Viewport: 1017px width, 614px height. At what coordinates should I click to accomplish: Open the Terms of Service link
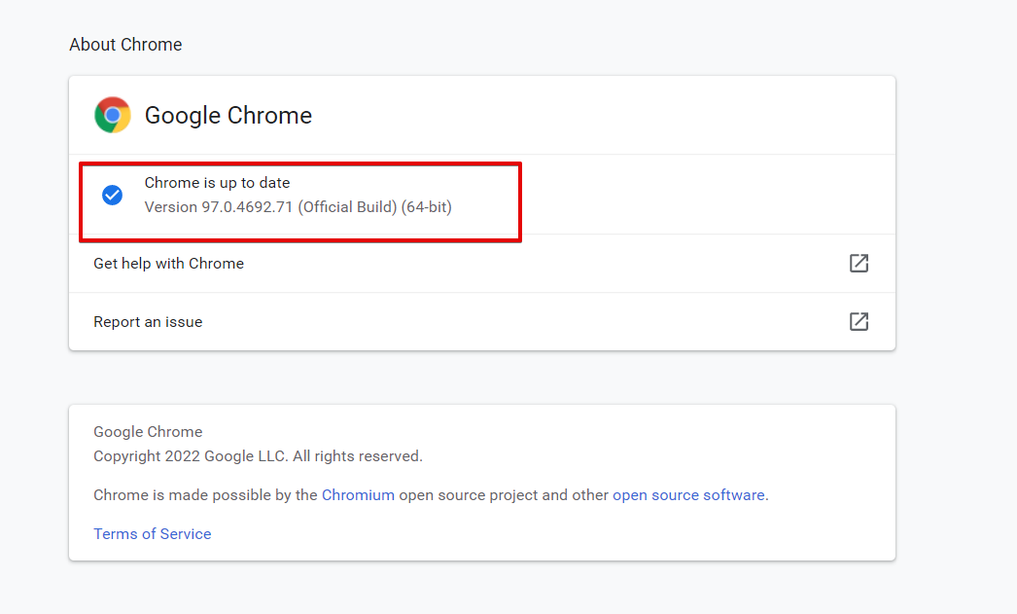153,533
